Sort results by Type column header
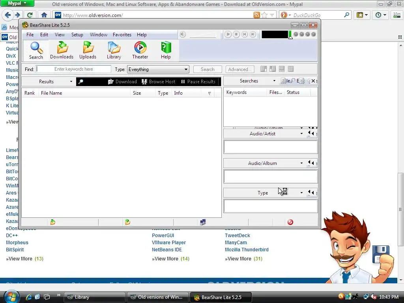The width and height of the screenshot is (404, 303). (163, 93)
